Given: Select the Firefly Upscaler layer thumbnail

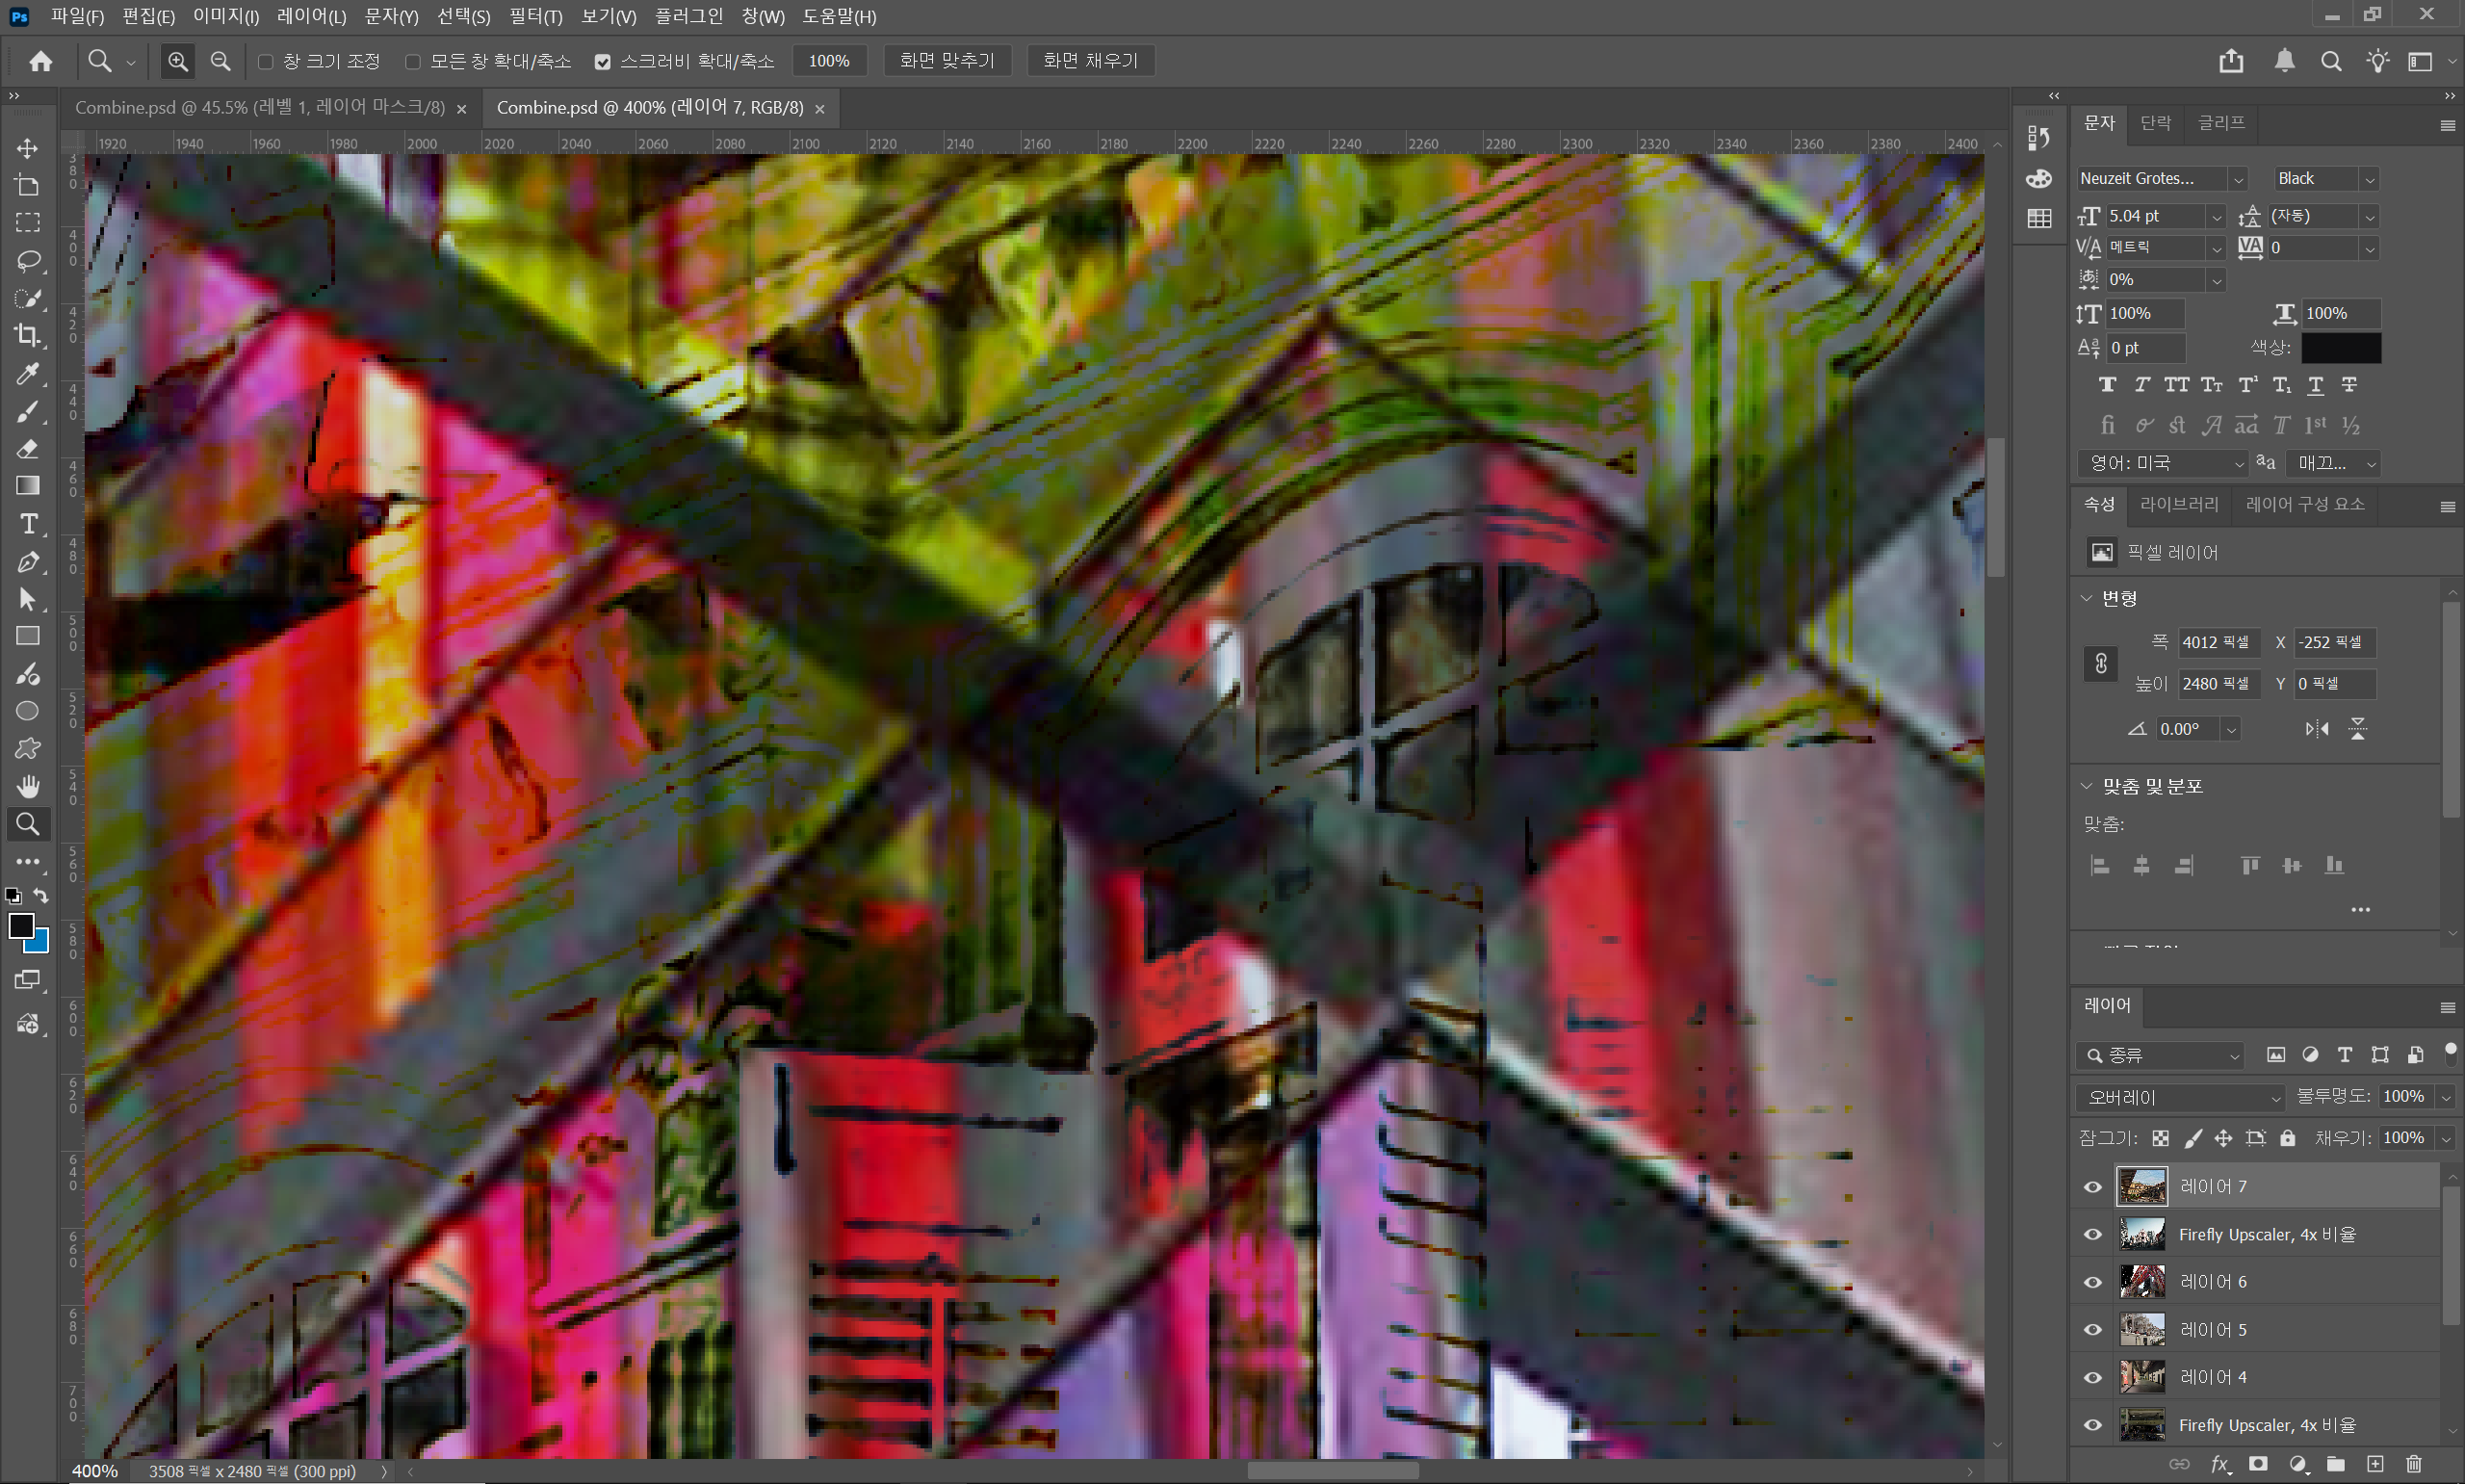Looking at the screenshot, I should 2142,1233.
